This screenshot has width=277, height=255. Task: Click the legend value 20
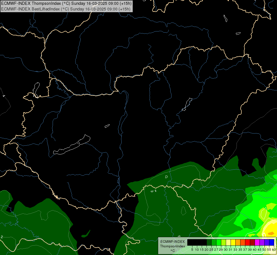coord(206,250)
